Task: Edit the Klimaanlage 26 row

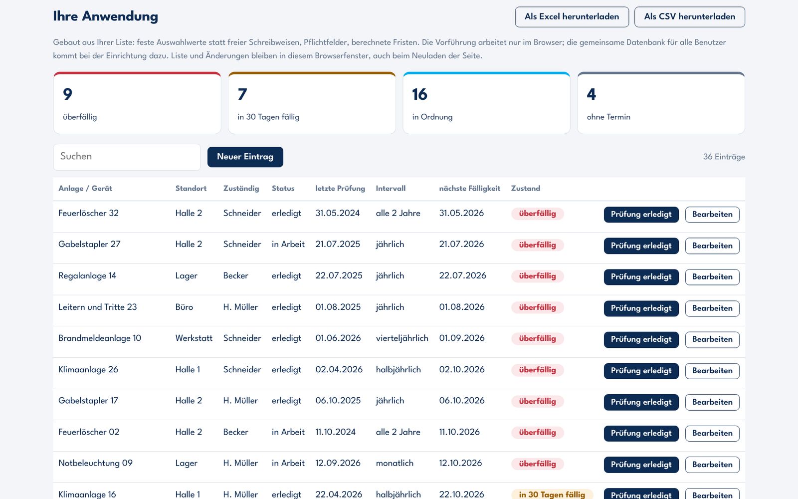Action: click(x=712, y=371)
